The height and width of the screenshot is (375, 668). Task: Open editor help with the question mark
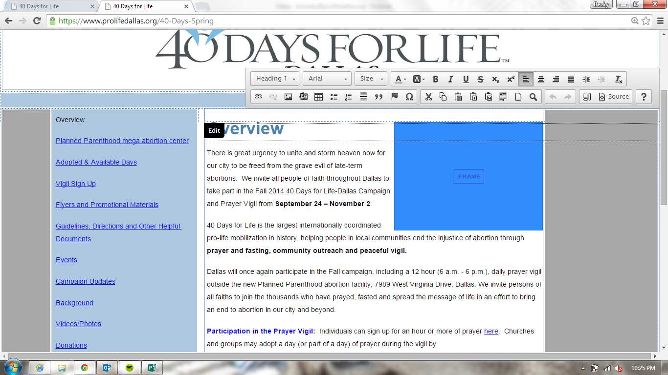click(x=644, y=97)
